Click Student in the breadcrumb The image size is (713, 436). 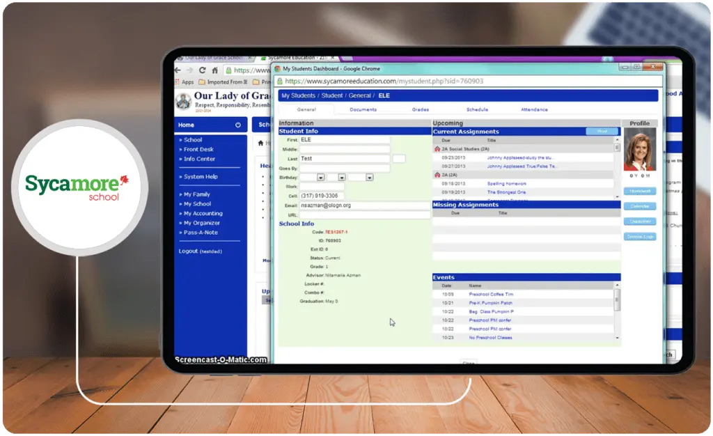(332, 95)
